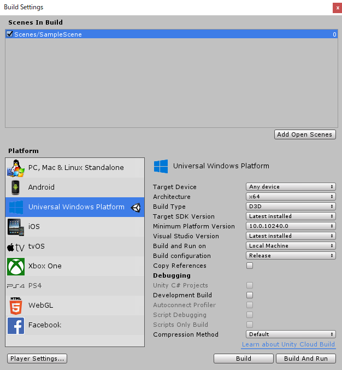Select the iOS platform row
342x370 pixels.
[75, 227]
